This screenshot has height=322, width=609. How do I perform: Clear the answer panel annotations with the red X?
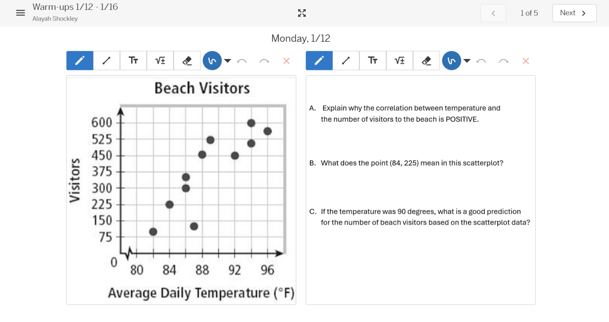[526, 61]
